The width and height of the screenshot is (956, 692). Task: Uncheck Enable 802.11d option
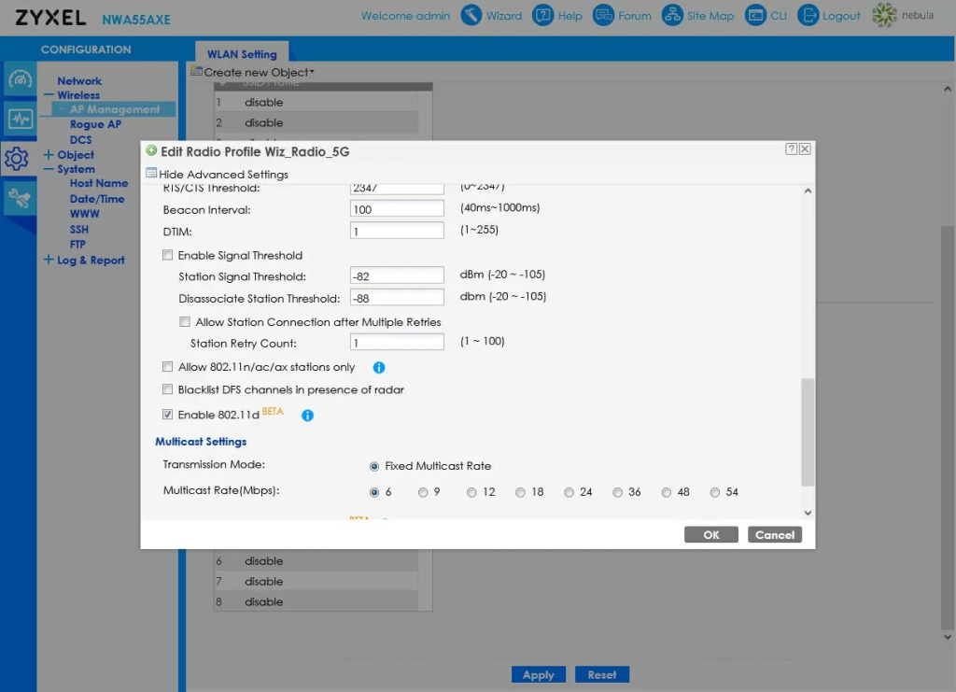pyautogui.click(x=168, y=415)
